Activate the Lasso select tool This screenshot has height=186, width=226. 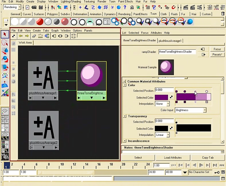5,42
